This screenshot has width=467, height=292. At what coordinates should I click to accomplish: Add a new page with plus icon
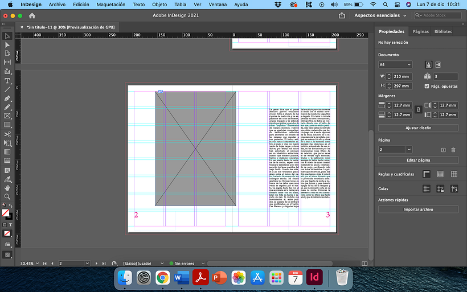click(443, 150)
